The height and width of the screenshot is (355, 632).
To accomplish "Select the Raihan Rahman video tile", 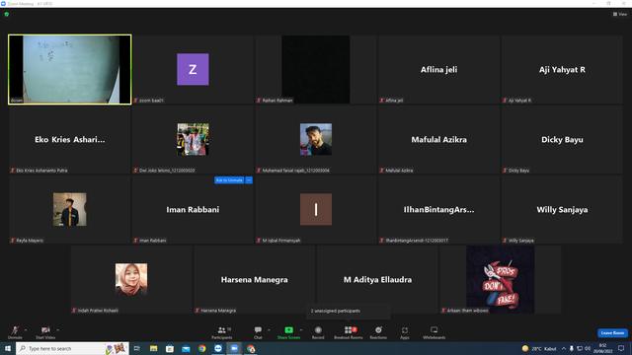I will coord(316,69).
